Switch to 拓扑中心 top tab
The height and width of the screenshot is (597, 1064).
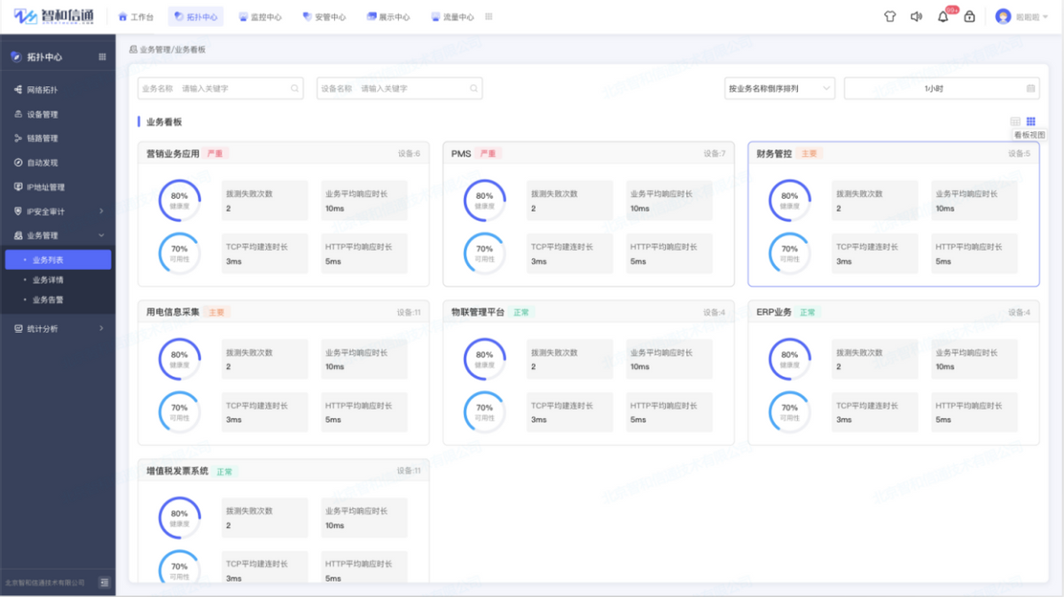click(196, 17)
